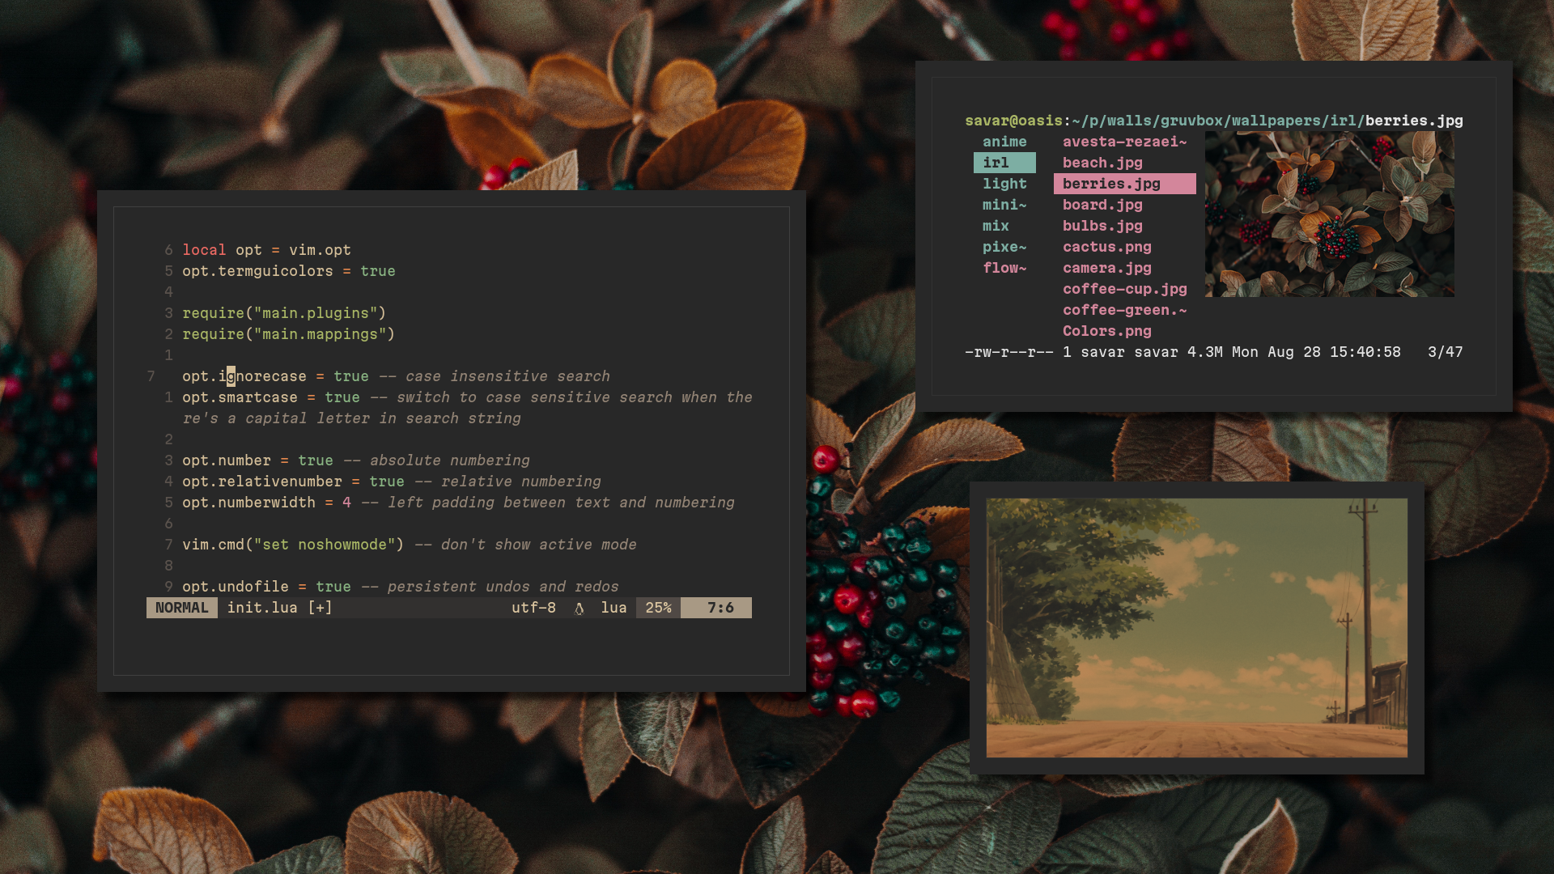Click the 25% scroll position indicator
The width and height of the screenshot is (1554, 874).
tap(658, 608)
